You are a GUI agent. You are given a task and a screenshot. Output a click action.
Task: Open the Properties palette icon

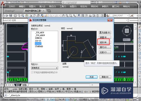click(79, 15)
